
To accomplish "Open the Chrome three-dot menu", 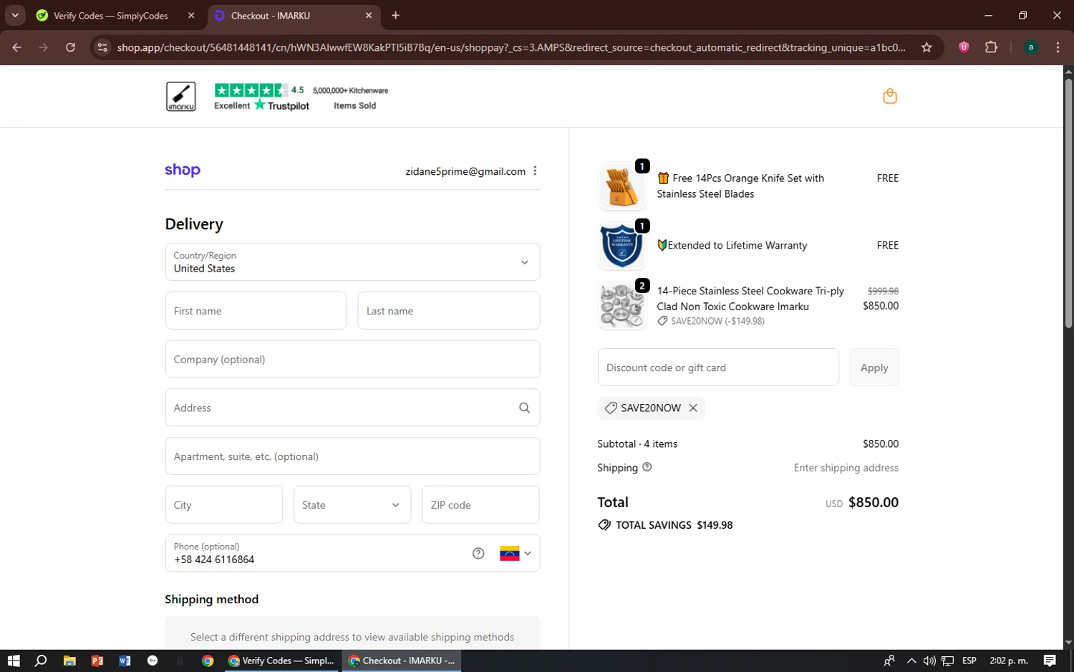I will [1058, 47].
